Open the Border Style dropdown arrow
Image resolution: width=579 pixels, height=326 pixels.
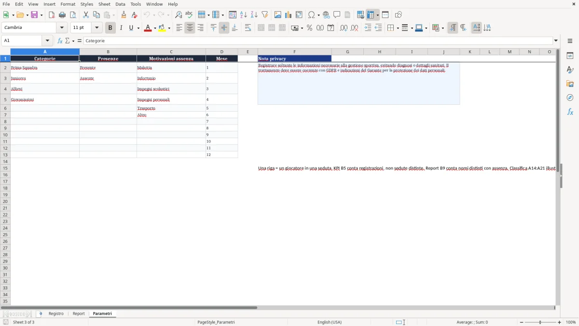pos(412,28)
